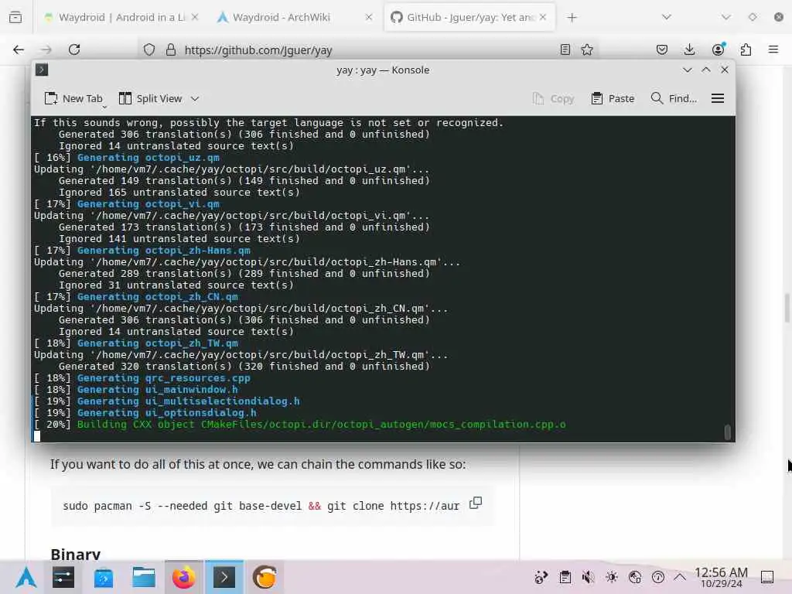
Task: Open the network tray icon
Action: 635,577
